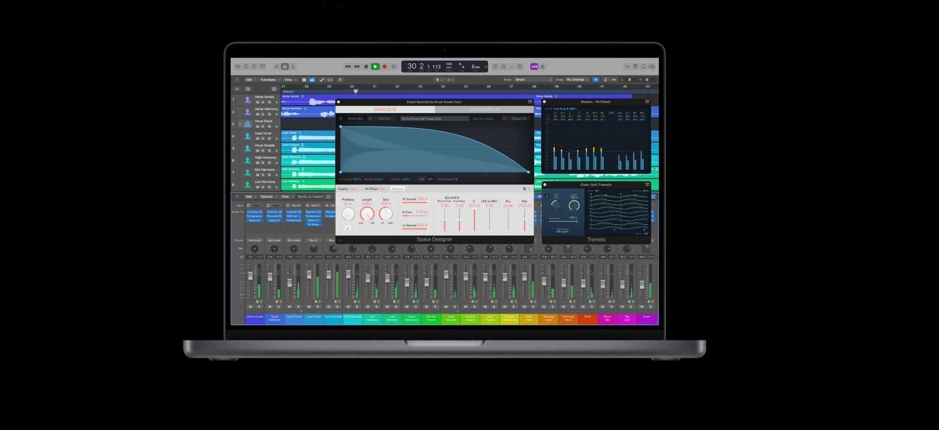
Task: Switch to the SYNTHESIZED IR tab
Action: [x=484, y=109]
